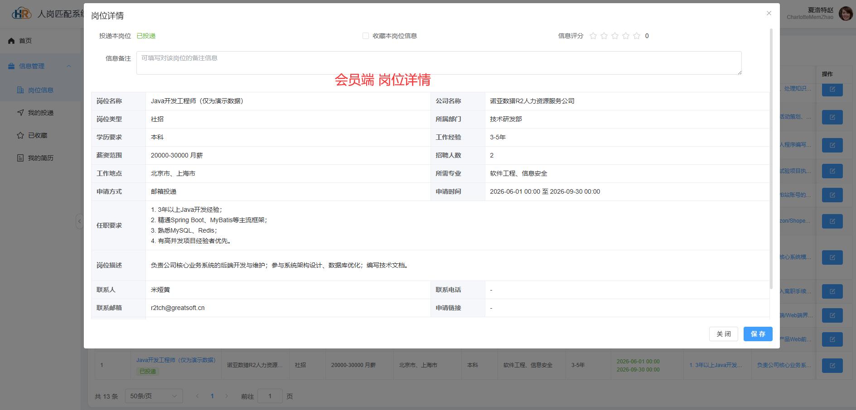The image size is (856, 410).
Task: Open 我的简历 in the sidebar
Action: coord(40,158)
